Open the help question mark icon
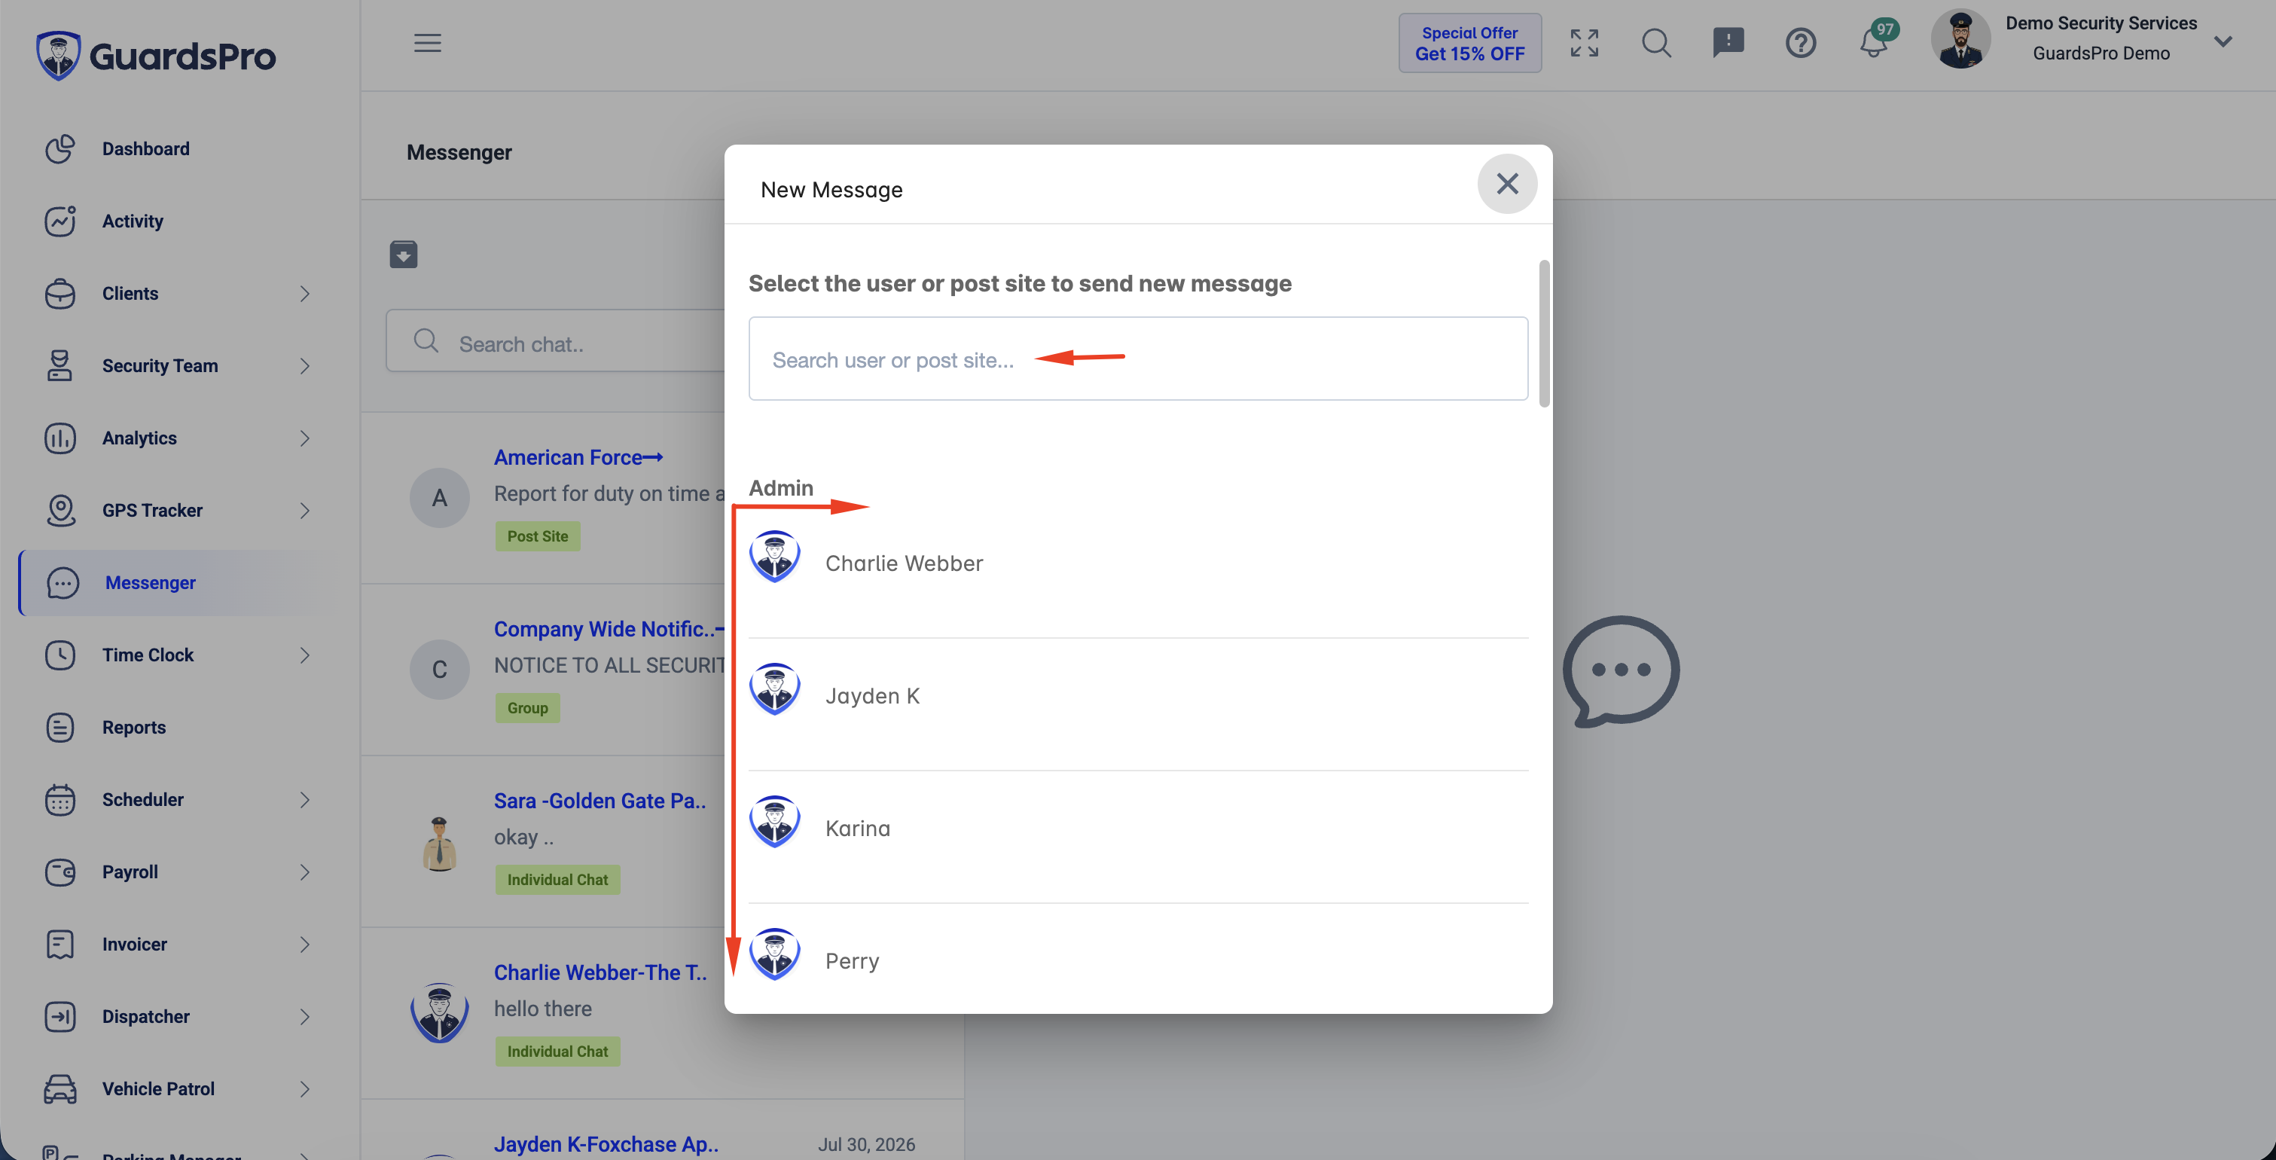This screenshot has width=2276, height=1160. [x=1801, y=42]
